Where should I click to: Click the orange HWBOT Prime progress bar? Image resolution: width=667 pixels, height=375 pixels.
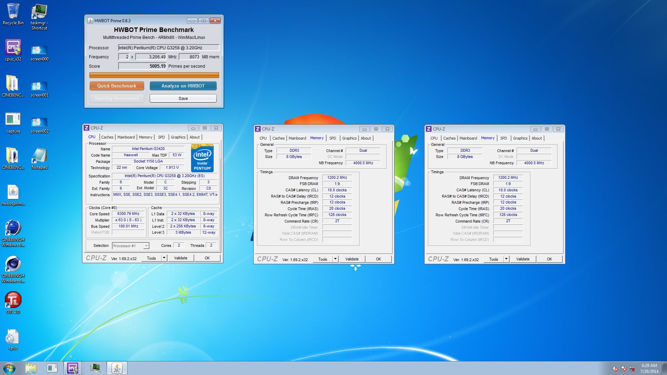[154, 75]
